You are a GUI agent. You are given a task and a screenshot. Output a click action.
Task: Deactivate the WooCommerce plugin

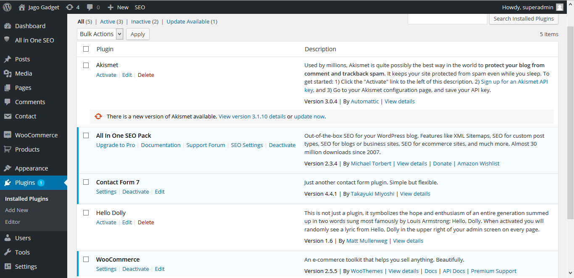136,269
